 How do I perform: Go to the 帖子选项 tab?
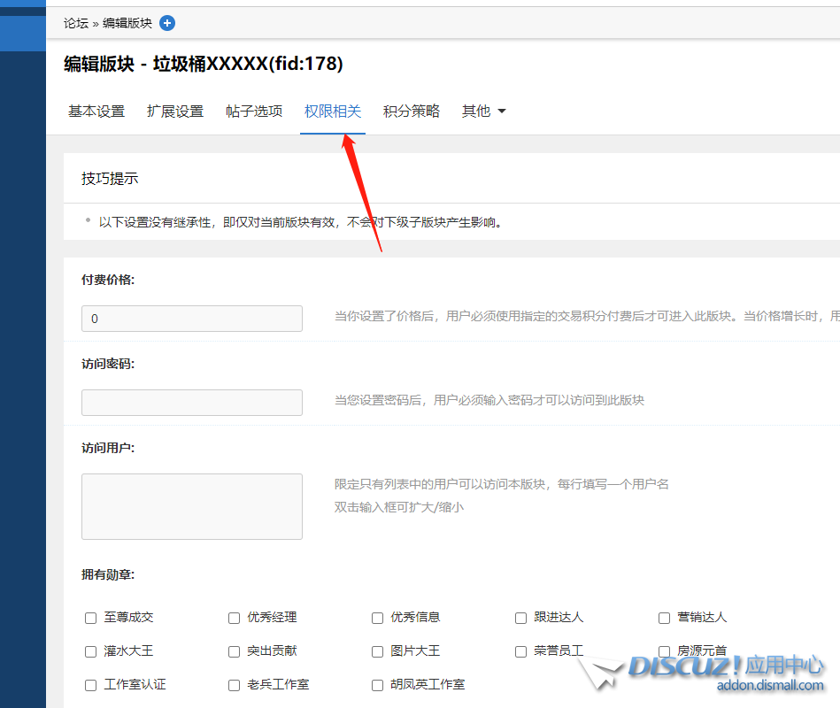coord(254,112)
